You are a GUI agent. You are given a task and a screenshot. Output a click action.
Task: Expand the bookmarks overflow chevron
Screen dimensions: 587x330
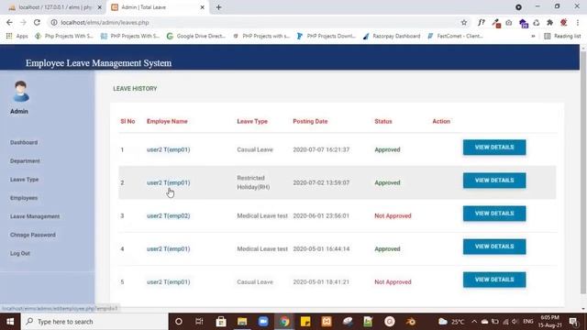click(x=533, y=37)
